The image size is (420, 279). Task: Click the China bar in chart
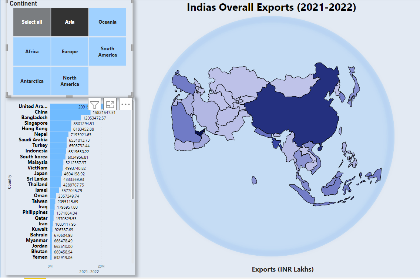point(70,112)
